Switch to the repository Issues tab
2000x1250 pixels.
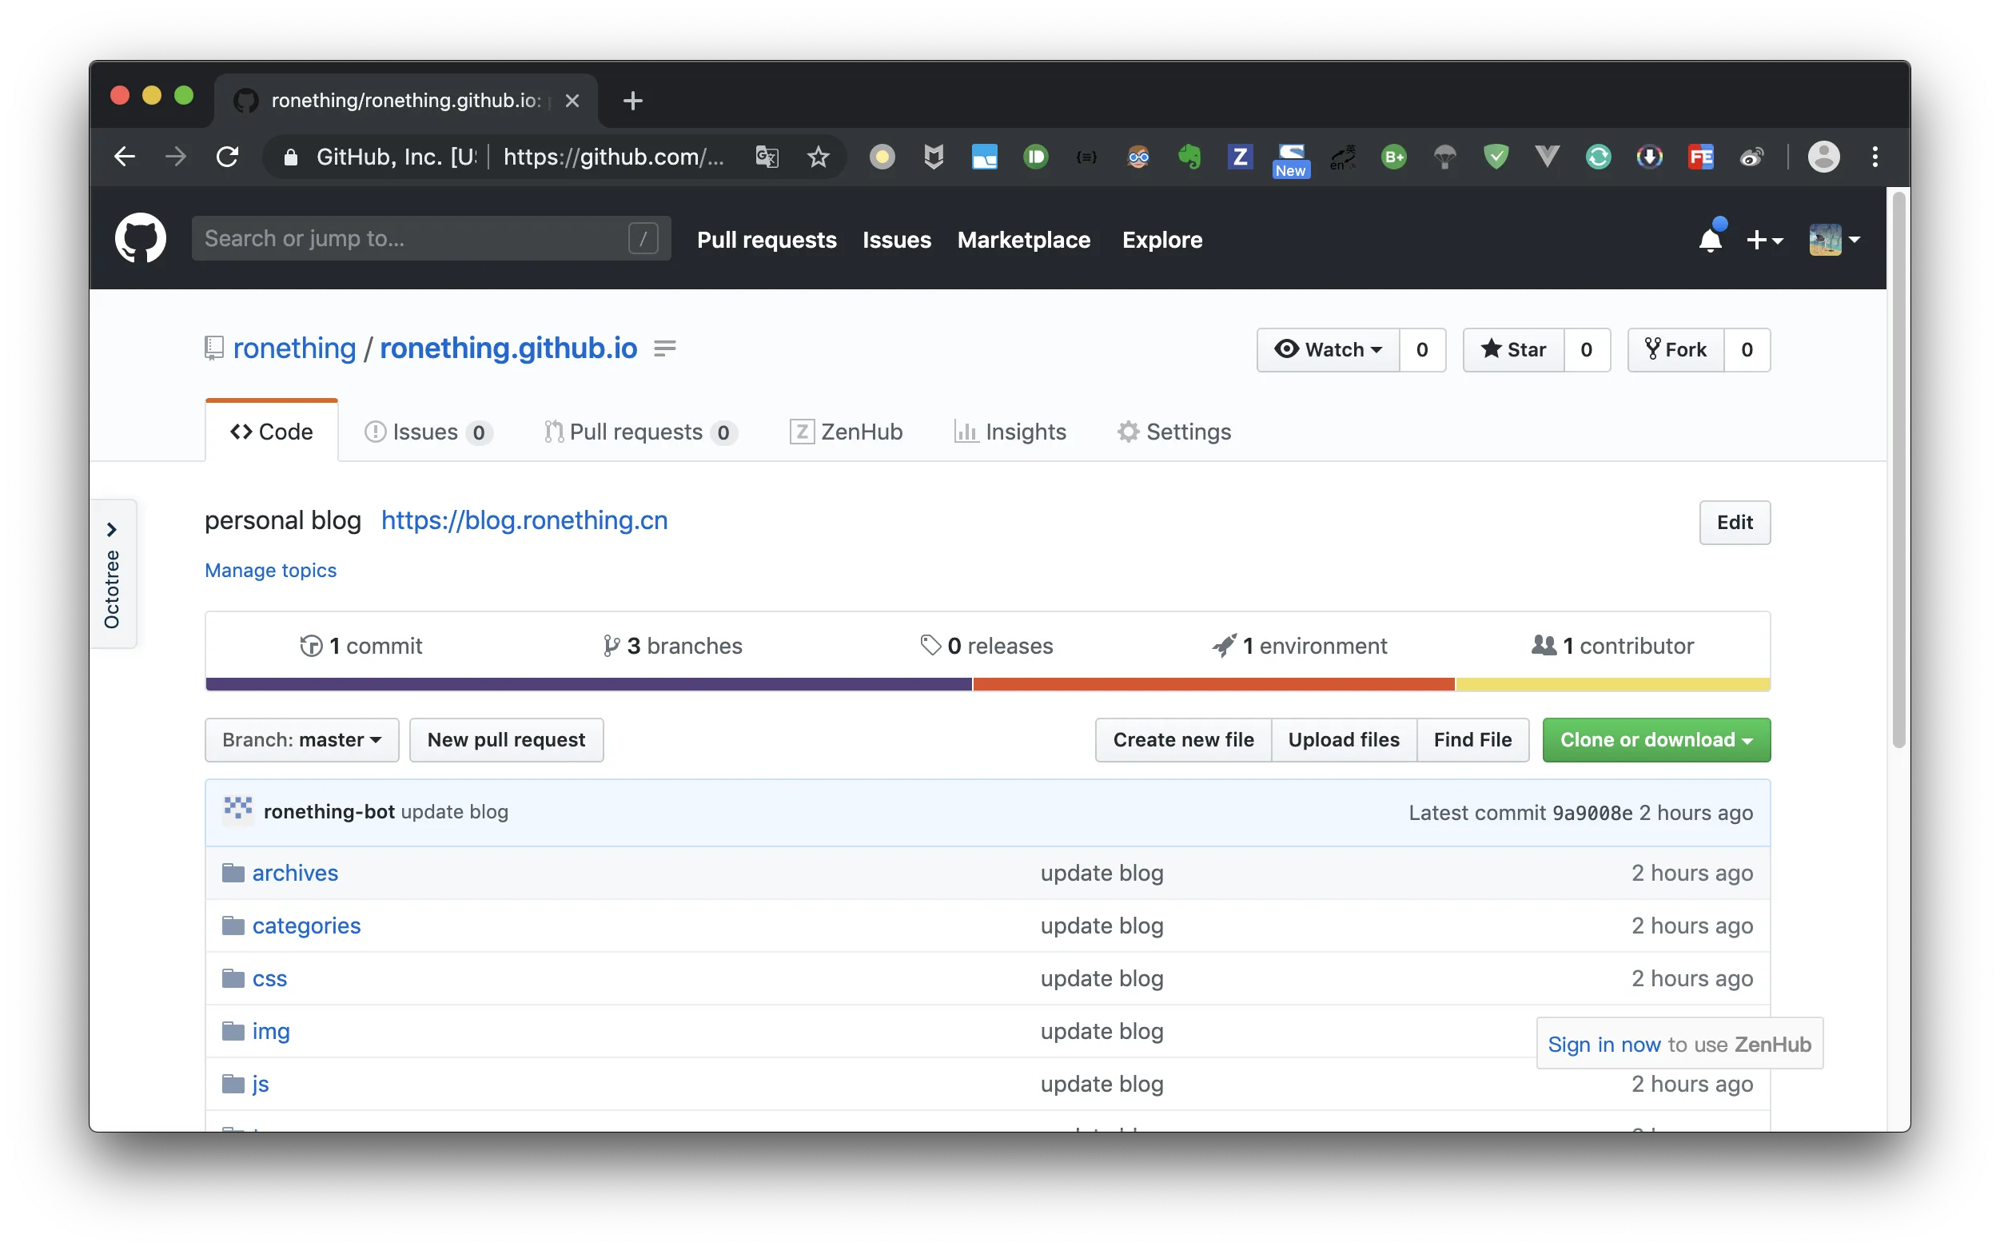point(428,432)
